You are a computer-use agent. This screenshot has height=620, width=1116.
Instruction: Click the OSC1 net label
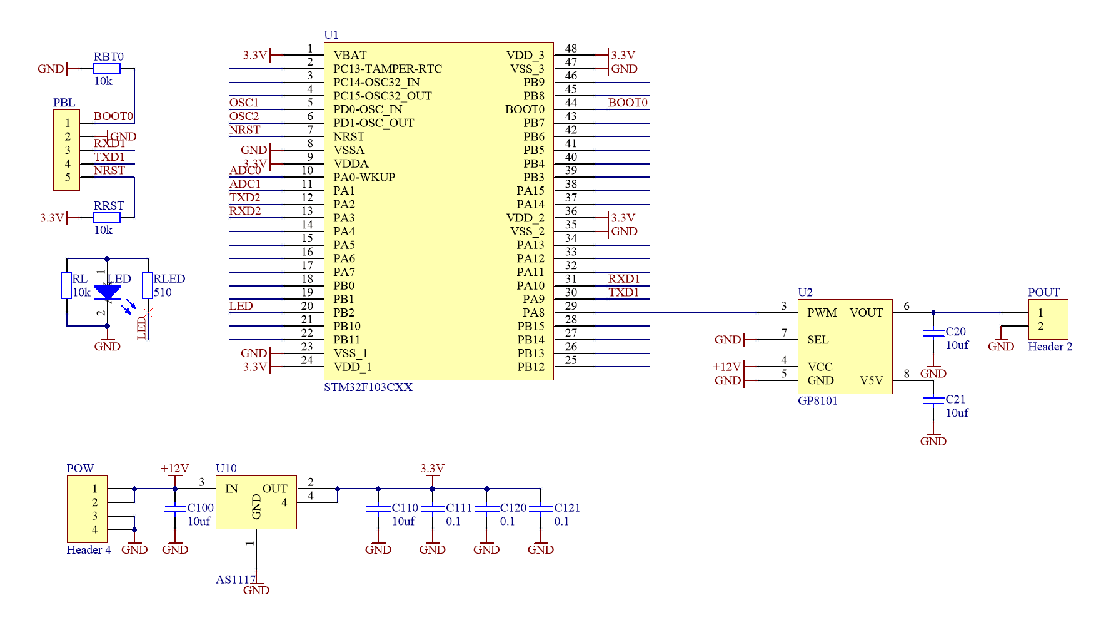pyautogui.click(x=244, y=103)
